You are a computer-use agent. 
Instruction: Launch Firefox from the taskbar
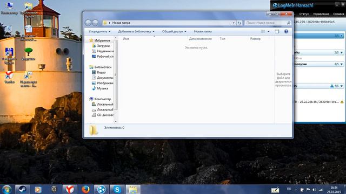(85, 189)
